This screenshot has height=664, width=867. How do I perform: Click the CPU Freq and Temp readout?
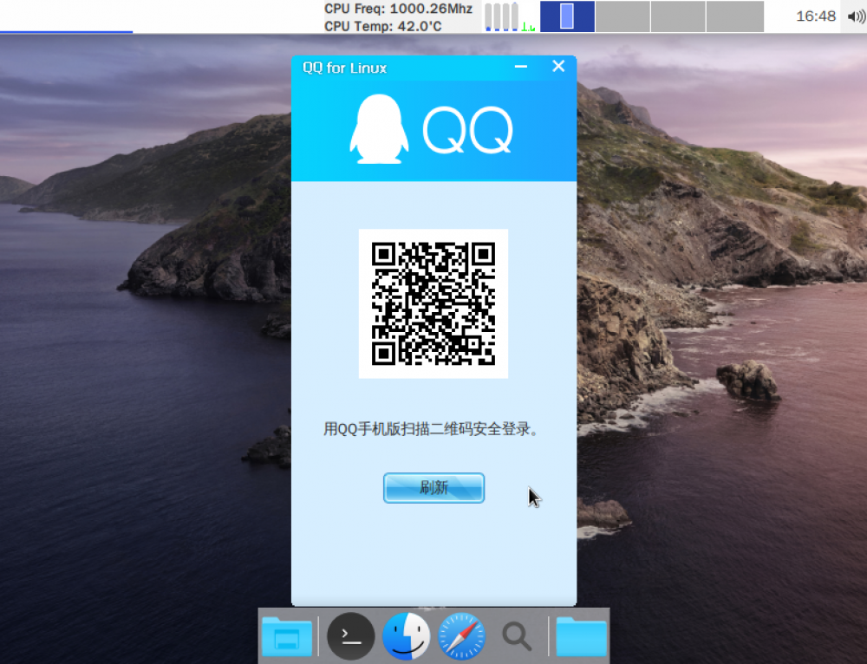point(399,16)
